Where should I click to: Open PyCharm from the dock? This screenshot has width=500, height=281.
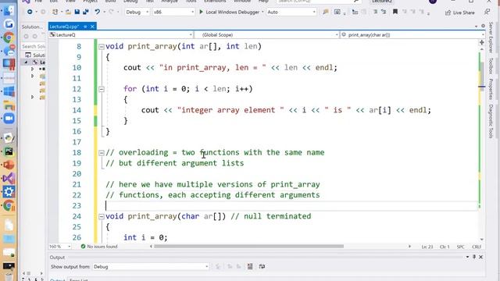pyautogui.click(x=9, y=151)
